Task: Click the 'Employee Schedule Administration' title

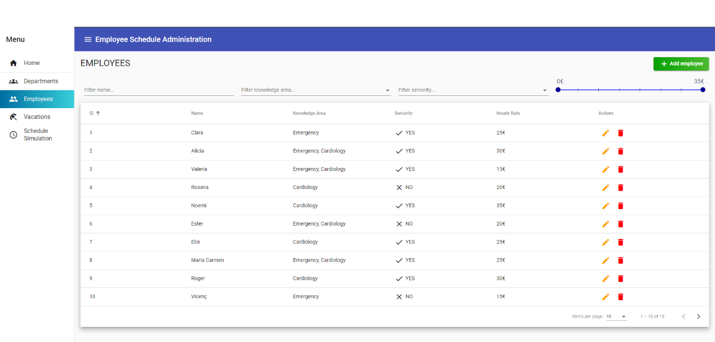Action: point(153,40)
